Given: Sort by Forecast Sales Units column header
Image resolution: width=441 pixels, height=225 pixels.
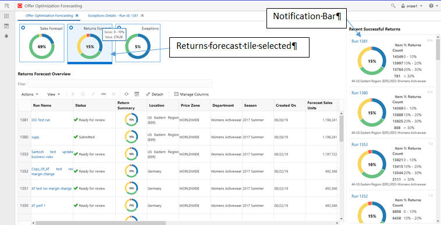Looking at the screenshot, I should coord(320,105).
